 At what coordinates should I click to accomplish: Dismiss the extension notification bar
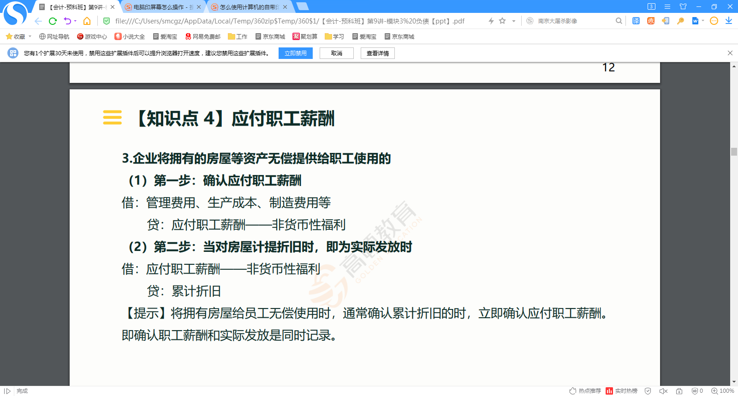(x=730, y=53)
